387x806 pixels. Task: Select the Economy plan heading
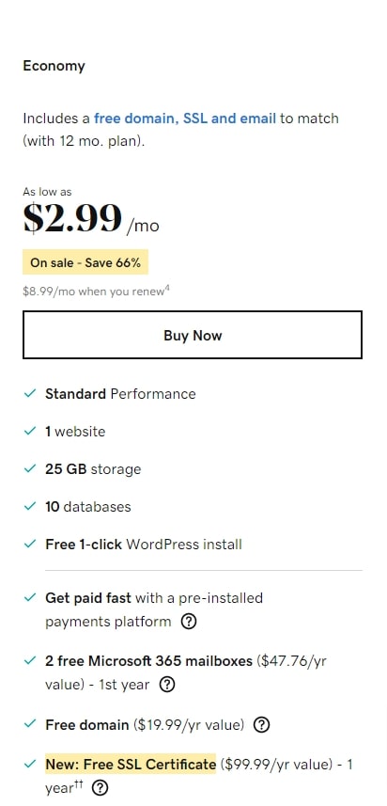(x=54, y=66)
